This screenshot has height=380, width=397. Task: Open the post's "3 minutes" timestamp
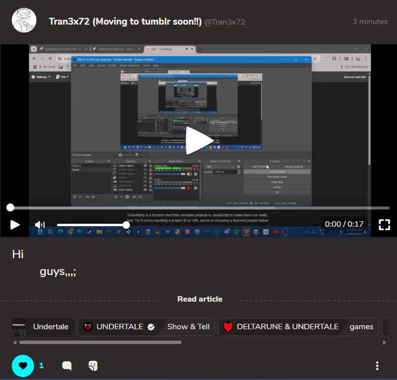[x=370, y=22]
